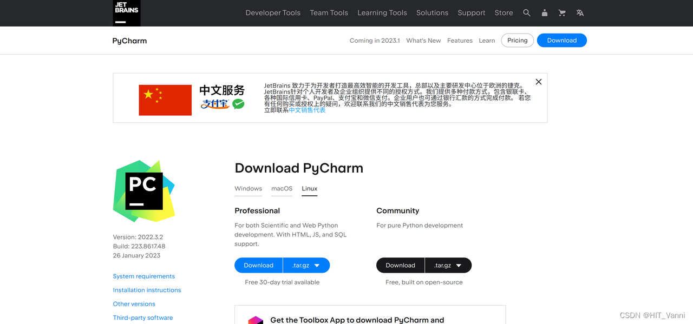Viewport: 693px width, 324px height.
Task: Open System requirements link
Action: 144,276
